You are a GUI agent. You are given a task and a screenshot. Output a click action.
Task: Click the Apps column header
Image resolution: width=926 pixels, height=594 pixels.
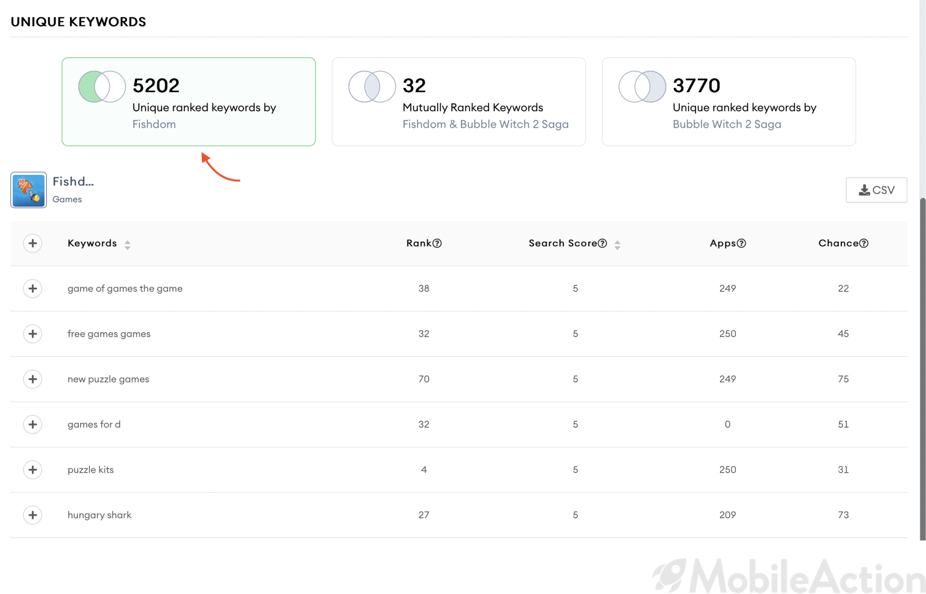[x=723, y=243]
